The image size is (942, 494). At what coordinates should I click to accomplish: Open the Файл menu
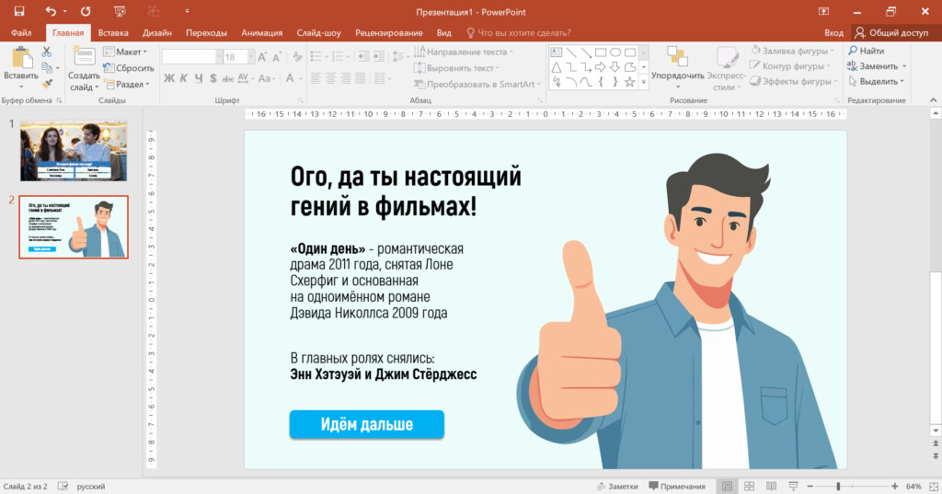pos(21,32)
